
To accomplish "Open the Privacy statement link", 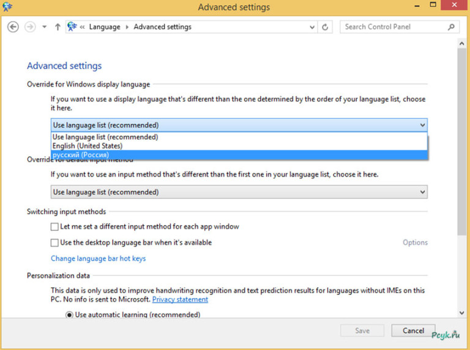I will click(180, 299).
